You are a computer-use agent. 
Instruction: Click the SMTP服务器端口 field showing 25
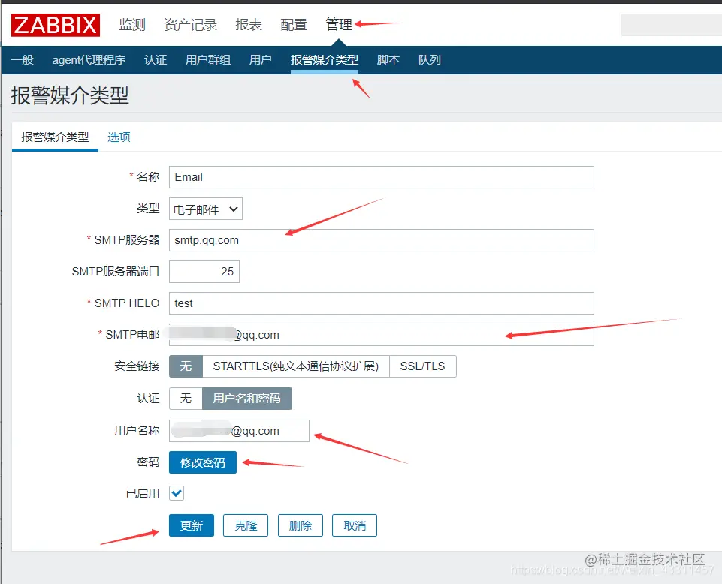[204, 272]
